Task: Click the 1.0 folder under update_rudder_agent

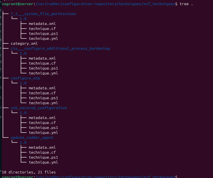Action: tap(23, 143)
